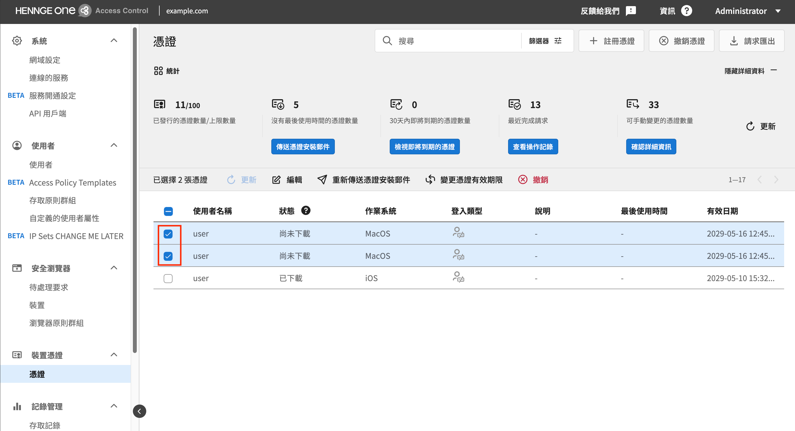
Task: Toggle the select-all header checkbox
Action: pos(168,211)
